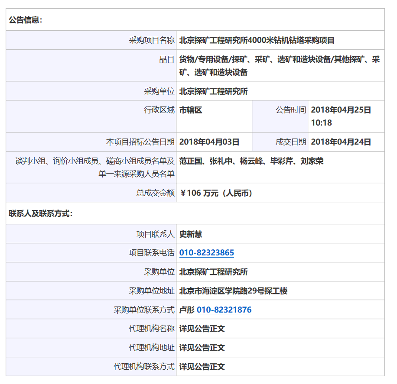Viewport: 397px width, 384px height.
Task: Click the 公告时间 value 2018年04月25日 10:18
Action: pyautogui.click(x=341, y=116)
